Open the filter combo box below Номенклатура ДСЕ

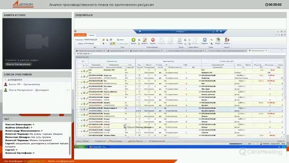(93, 43)
